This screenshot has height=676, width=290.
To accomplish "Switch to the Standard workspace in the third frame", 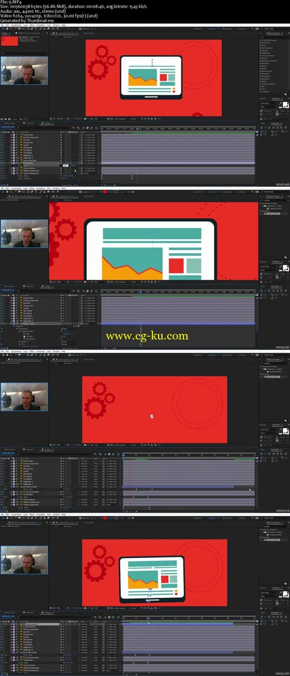I will [x=212, y=355].
